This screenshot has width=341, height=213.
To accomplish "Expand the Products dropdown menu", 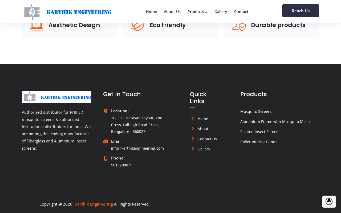I will click(x=197, y=12).
